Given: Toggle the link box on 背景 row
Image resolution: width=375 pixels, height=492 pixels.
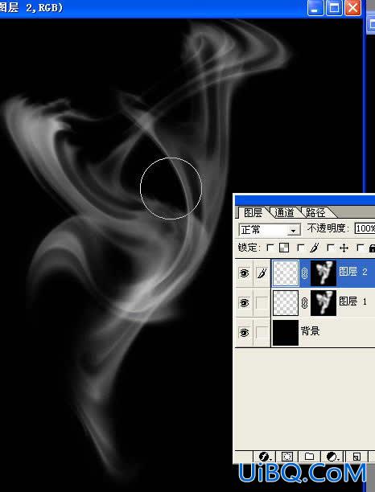Looking at the screenshot, I should [262, 332].
